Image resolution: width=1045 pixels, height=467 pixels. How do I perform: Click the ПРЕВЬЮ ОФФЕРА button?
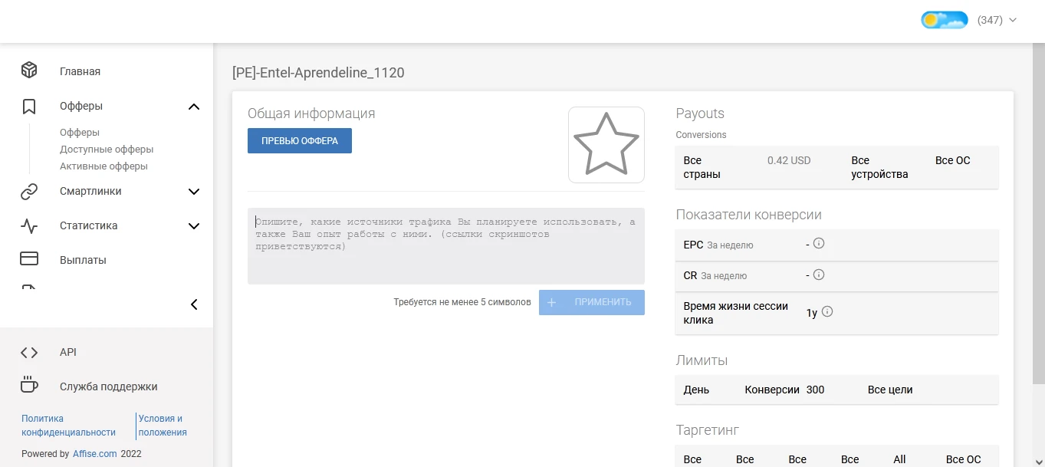300,141
